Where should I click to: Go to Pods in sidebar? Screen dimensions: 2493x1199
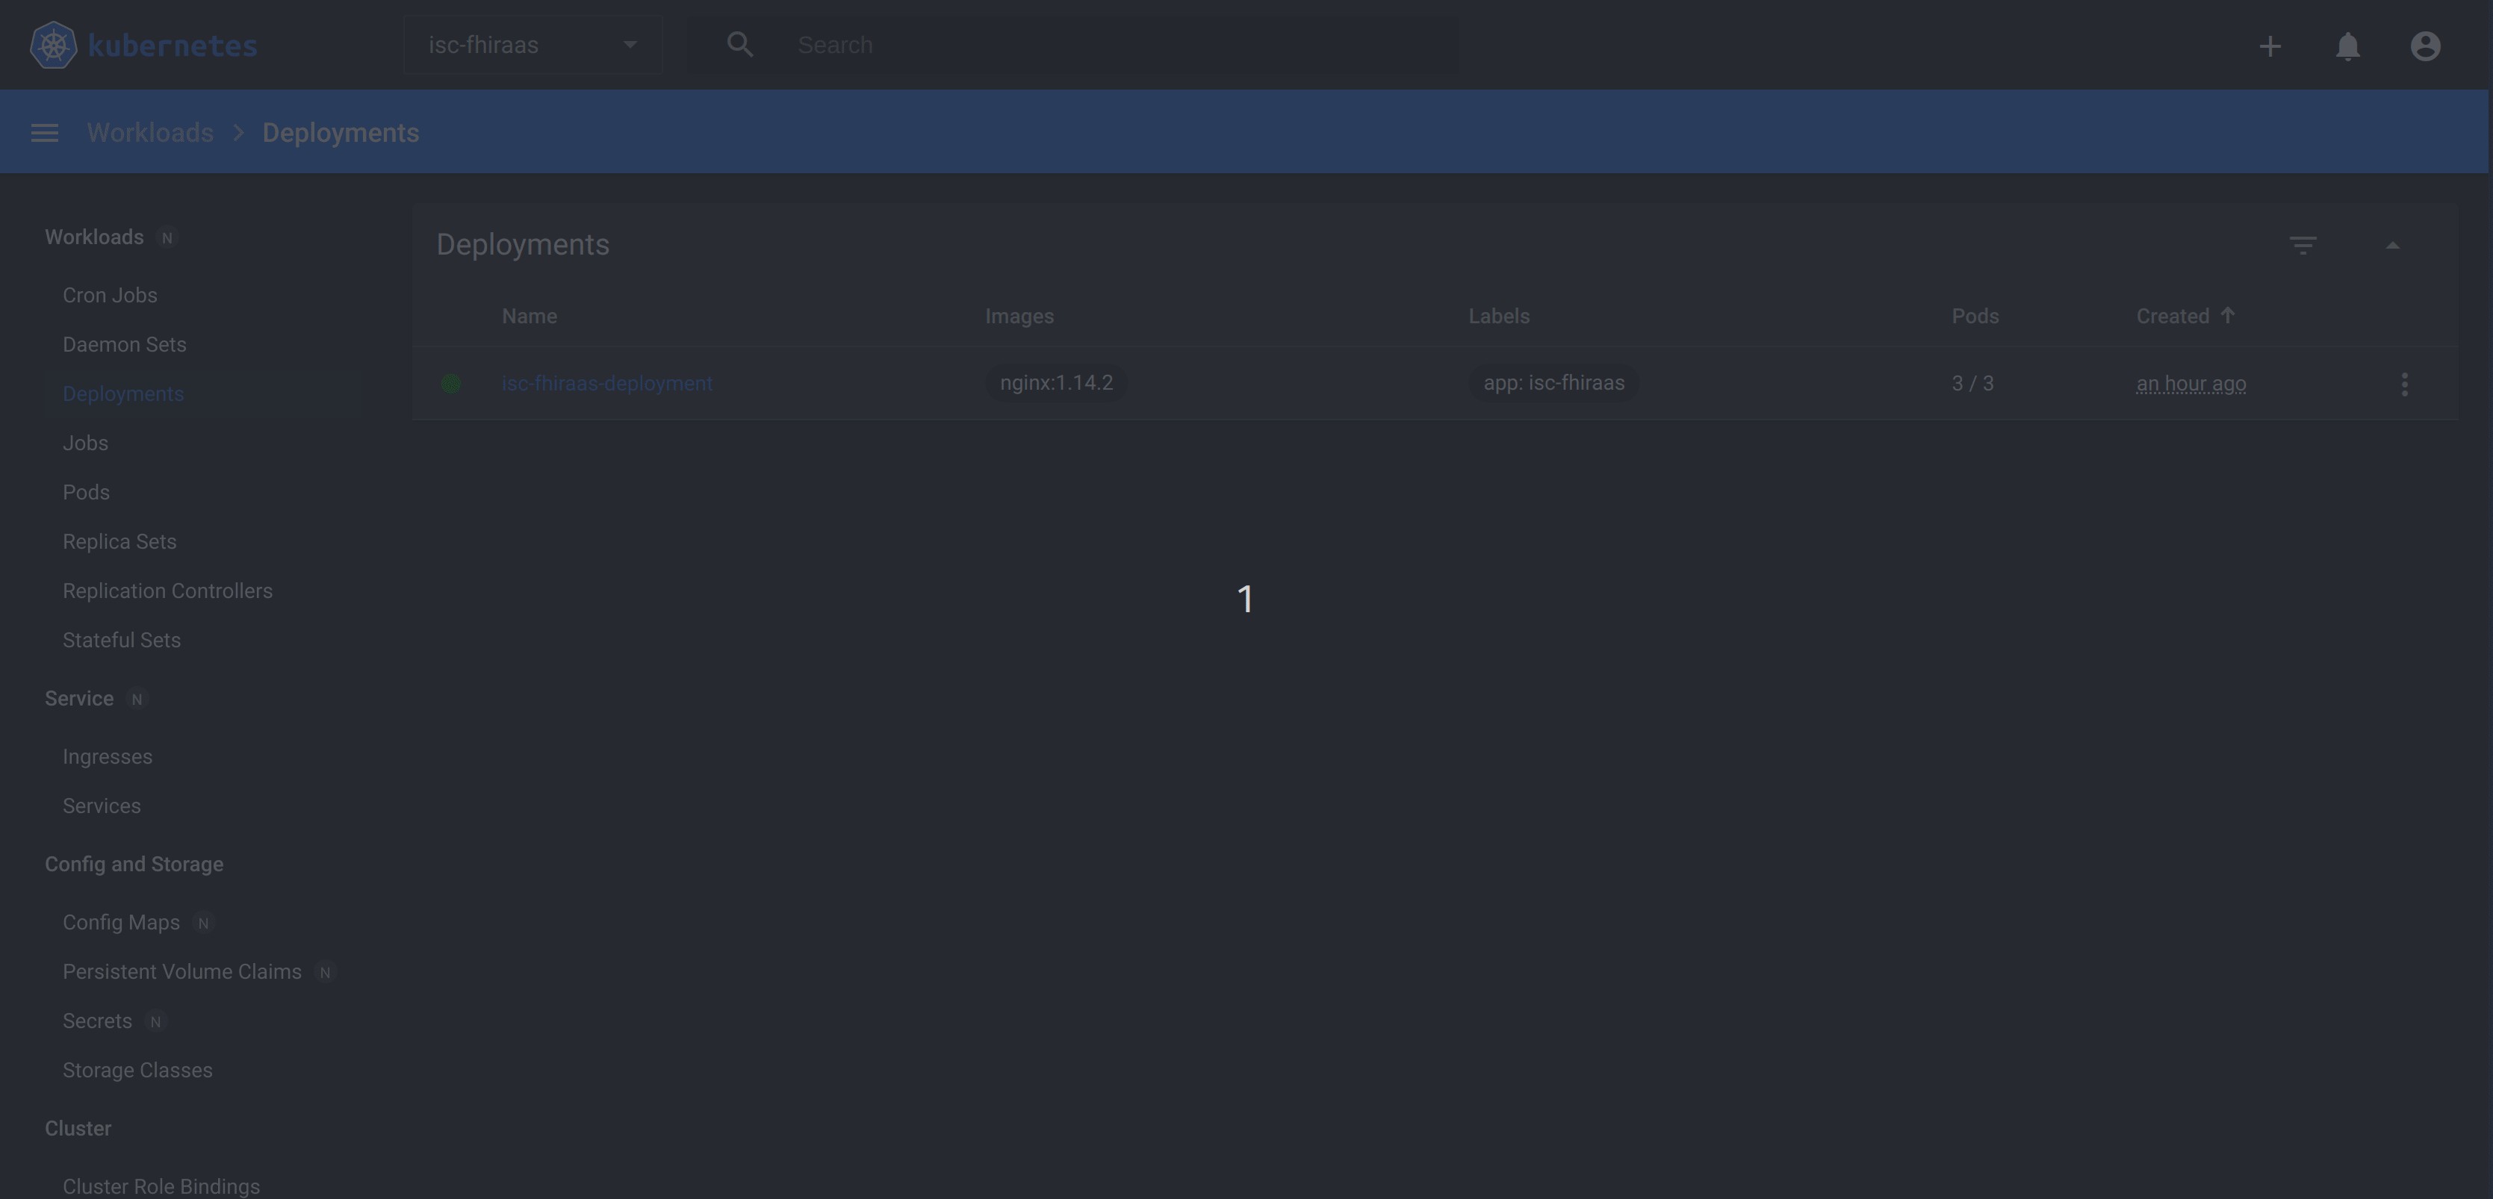tap(86, 493)
